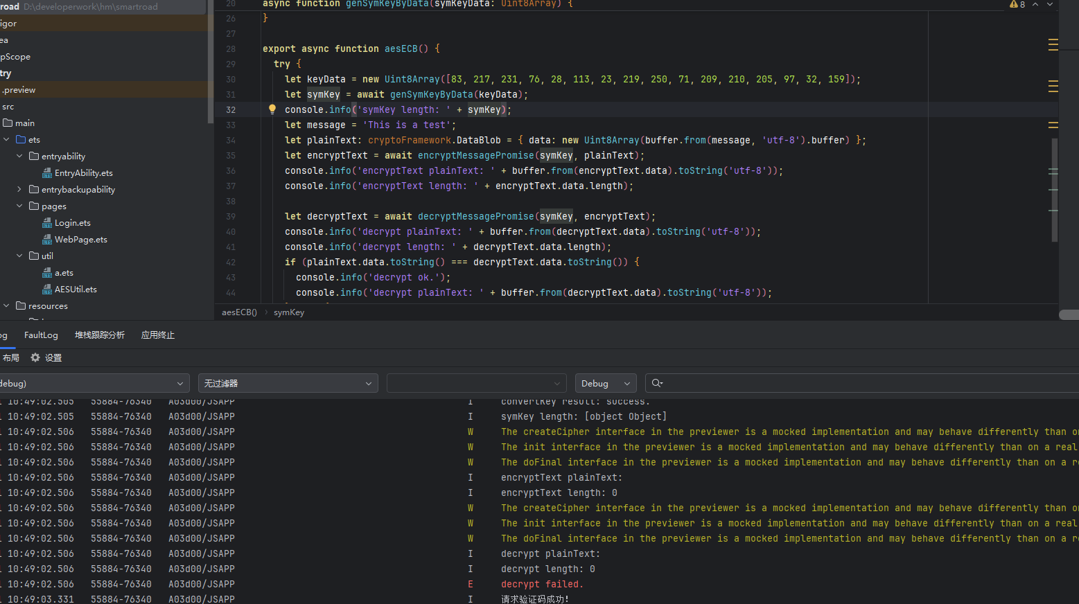
Task: Open the 无过滤器 filter dropdown
Action: (288, 383)
